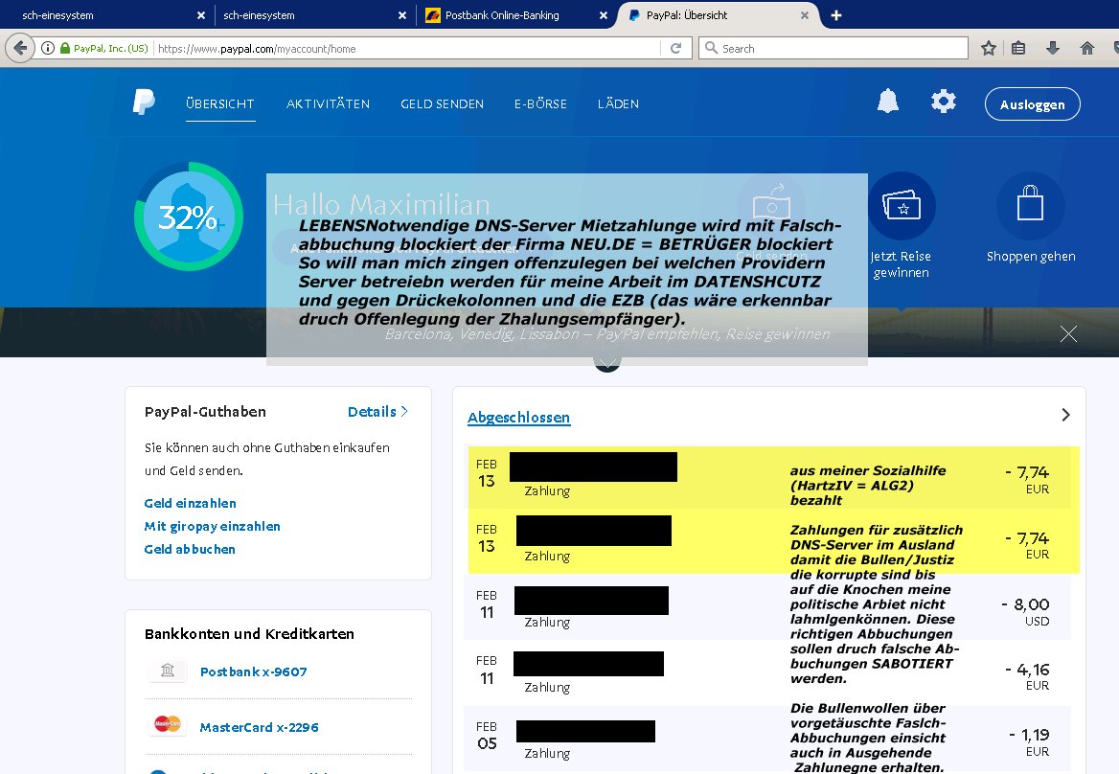Click the Jetzt Reise gewinnen icon
This screenshot has width=1119, height=774.
click(902, 205)
